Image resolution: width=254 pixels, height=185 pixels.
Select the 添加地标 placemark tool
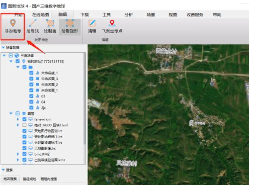click(x=13, y=26)
